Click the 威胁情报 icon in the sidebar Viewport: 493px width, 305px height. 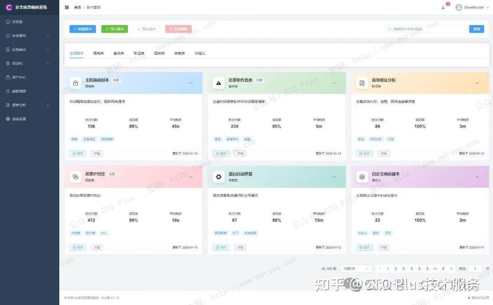pos(8,91)
